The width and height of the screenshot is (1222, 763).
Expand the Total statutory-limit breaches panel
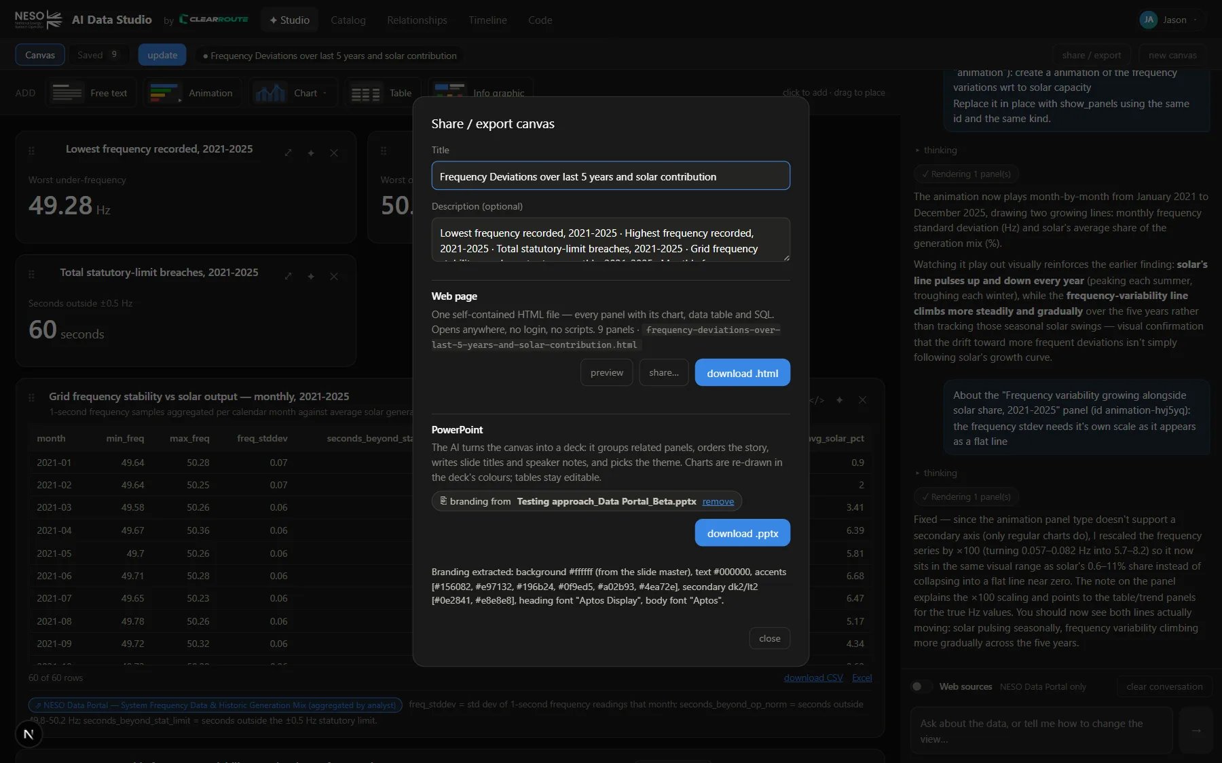[x=289, y=276]
